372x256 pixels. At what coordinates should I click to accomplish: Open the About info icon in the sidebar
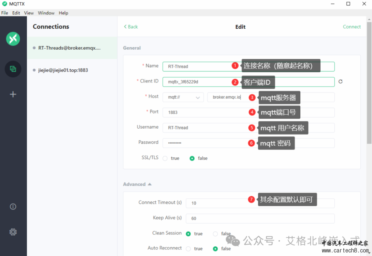(x=13, y=207)
